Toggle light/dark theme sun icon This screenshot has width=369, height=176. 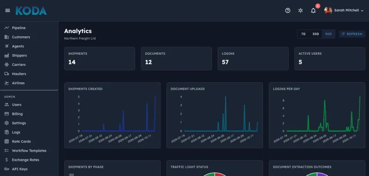coord(301,11)
